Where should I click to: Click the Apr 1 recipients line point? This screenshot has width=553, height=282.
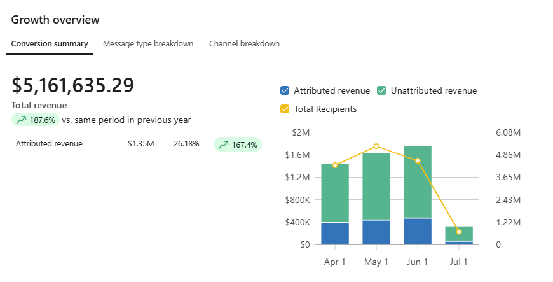pos(335,165)
